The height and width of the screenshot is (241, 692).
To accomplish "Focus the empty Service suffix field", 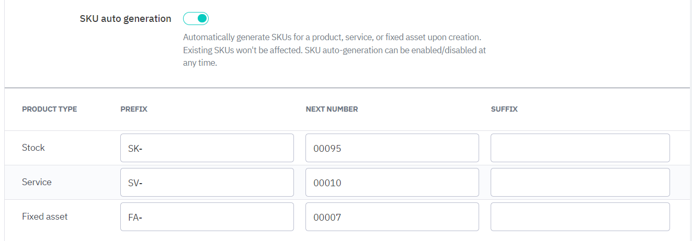I will tap(580, 183).
